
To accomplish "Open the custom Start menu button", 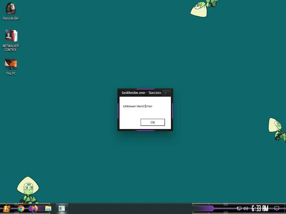I will [x=6, y=208].
